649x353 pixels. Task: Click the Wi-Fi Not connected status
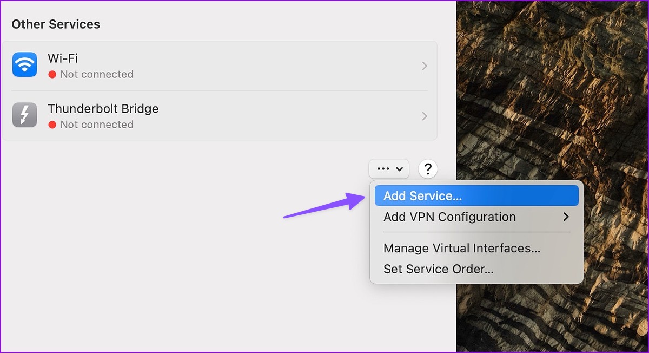(91, 74)
